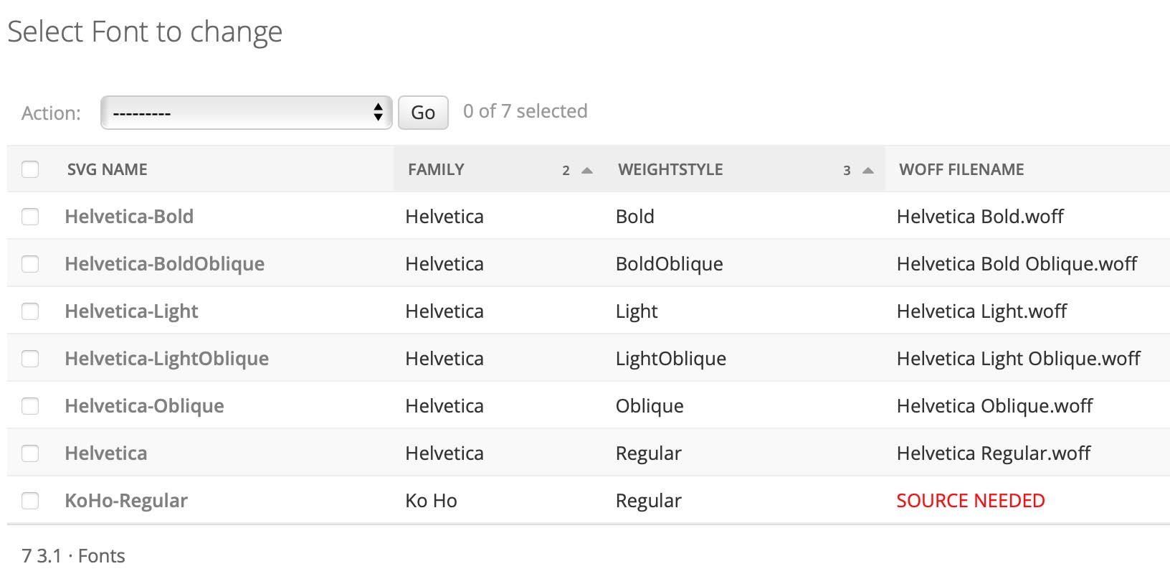Open the KoHo-Regular font link
The height and width of the screenshot is (584, 1170).
pyautogui.click(x=126, y=501)
